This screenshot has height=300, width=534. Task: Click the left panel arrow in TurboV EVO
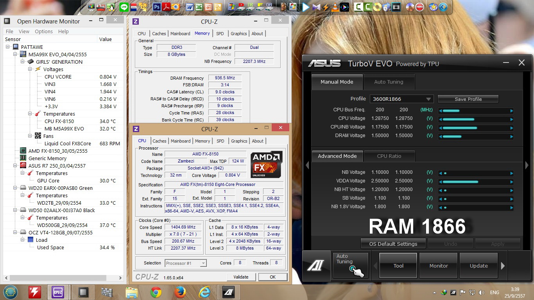[307, 165]
